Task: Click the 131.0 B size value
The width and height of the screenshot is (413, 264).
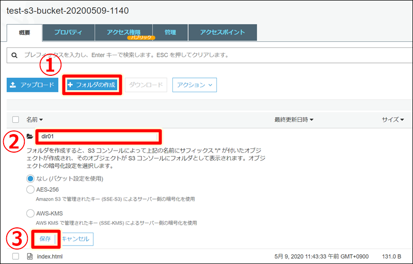Action: (x=392, y=256)
